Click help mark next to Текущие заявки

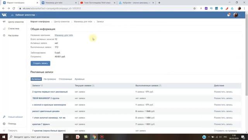point(93,86)
